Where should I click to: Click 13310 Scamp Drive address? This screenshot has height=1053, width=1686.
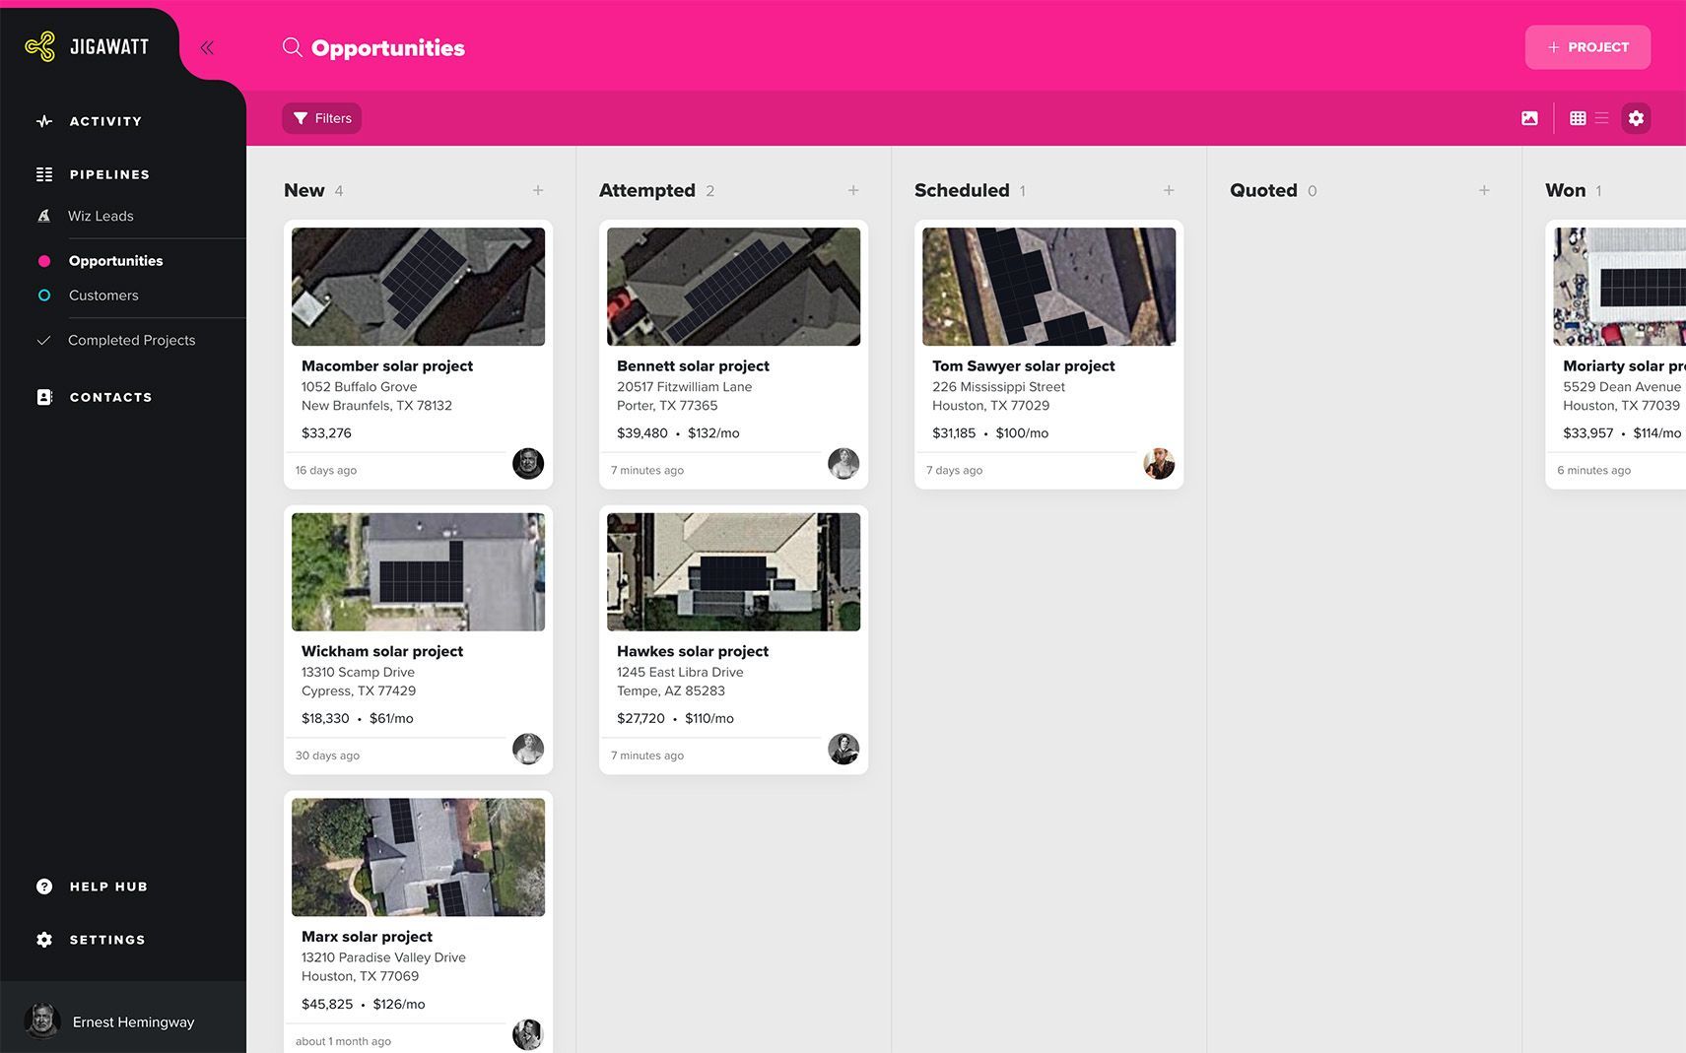click(x=358, y=672)
